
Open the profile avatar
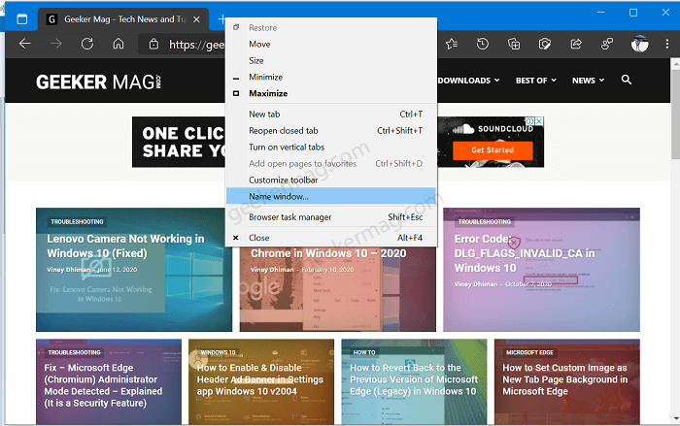tap(639, 44)
